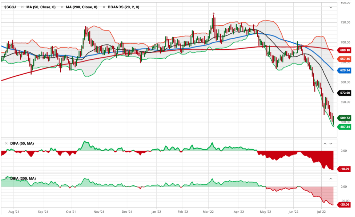This screenshot has height=217, width=355.
Task: Select the BBANDS (20, 2, 0) label
Action: click(x=124, y=7)
